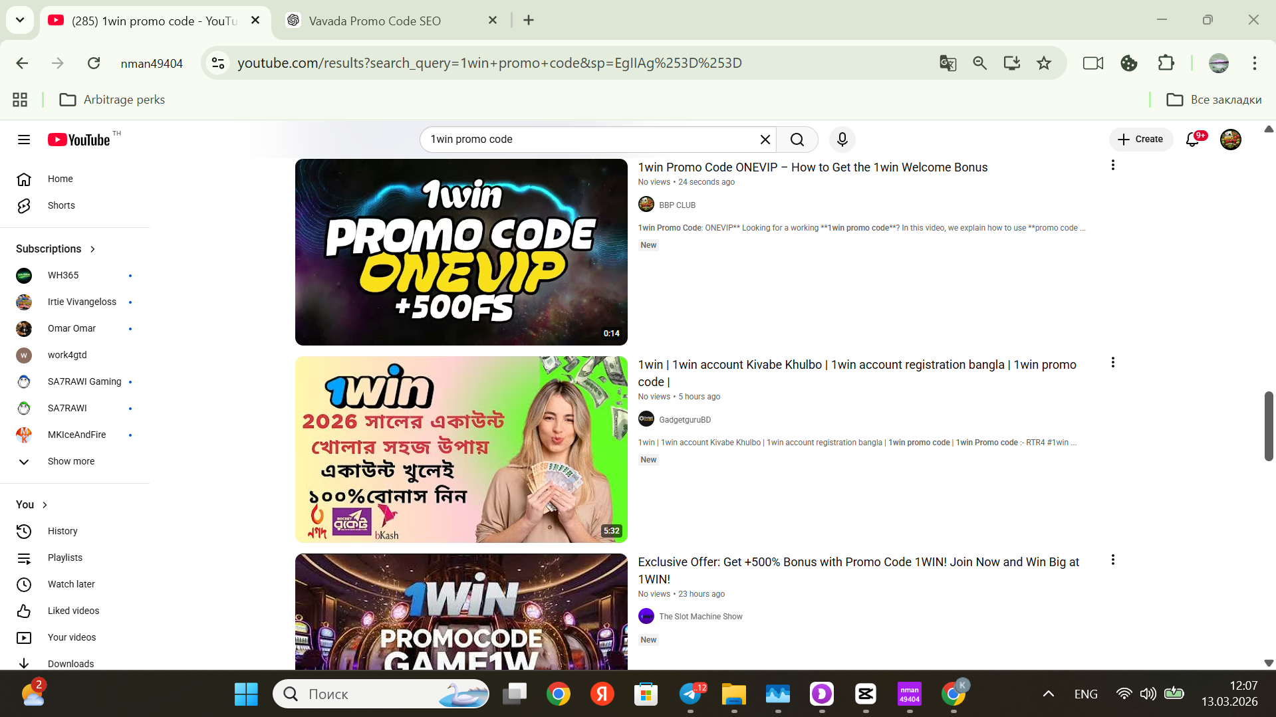
Task: Open options menu for Kivabe Khulbo video
Action: pyautogui.click(x=1113, y=362)
